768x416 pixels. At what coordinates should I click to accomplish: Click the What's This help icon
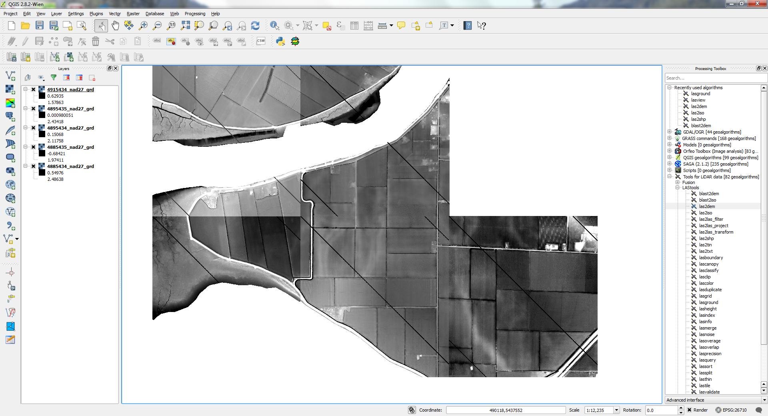[x=482, y=26]
